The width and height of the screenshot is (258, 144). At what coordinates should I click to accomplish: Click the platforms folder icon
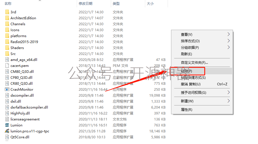[x=7, y=36]
